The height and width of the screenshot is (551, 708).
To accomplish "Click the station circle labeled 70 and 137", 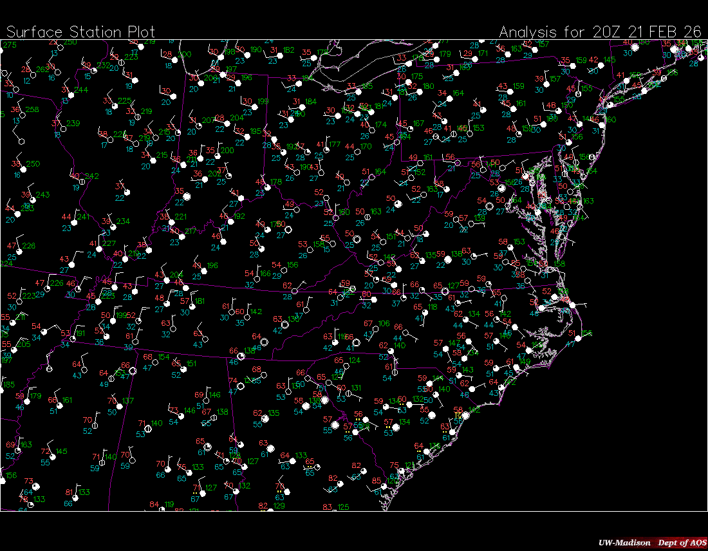I will pos(120,406).
